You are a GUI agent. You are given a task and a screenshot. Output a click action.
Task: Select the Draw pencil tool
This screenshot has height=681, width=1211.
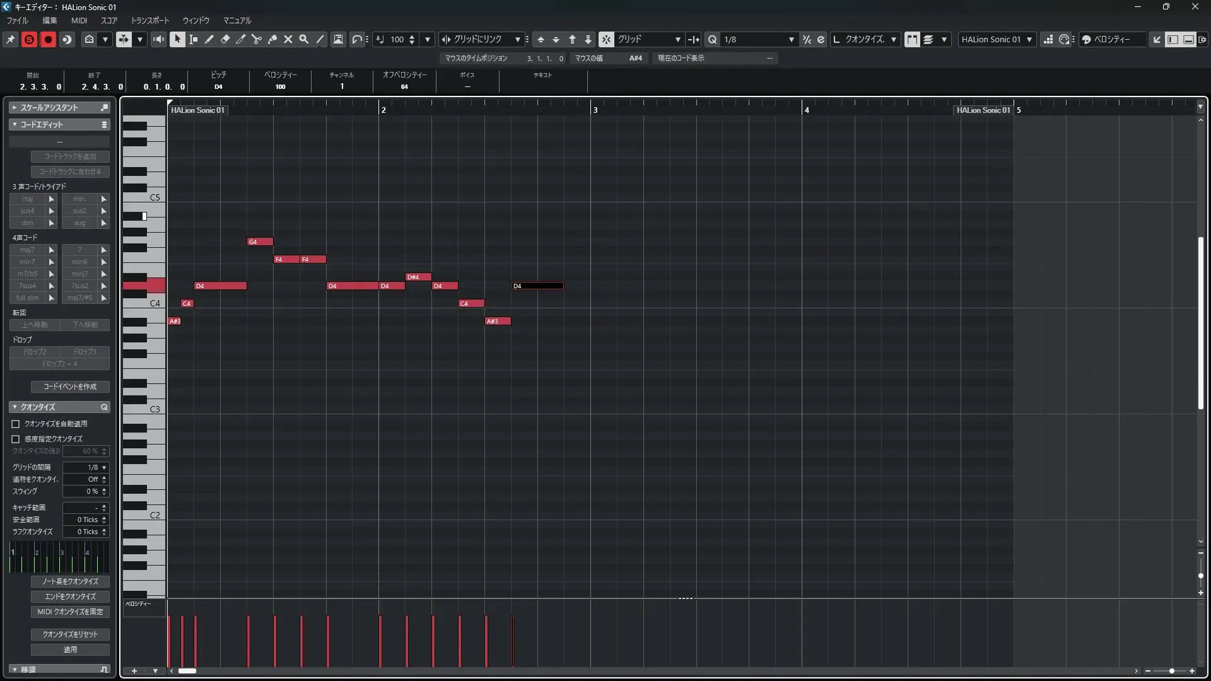point(209,39)
